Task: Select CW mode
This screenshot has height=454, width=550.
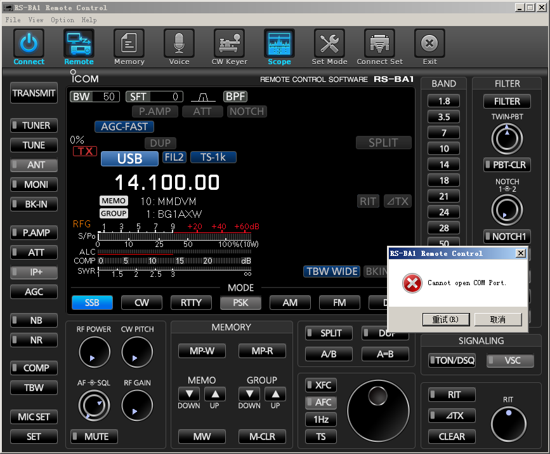Action: [141, 302]
